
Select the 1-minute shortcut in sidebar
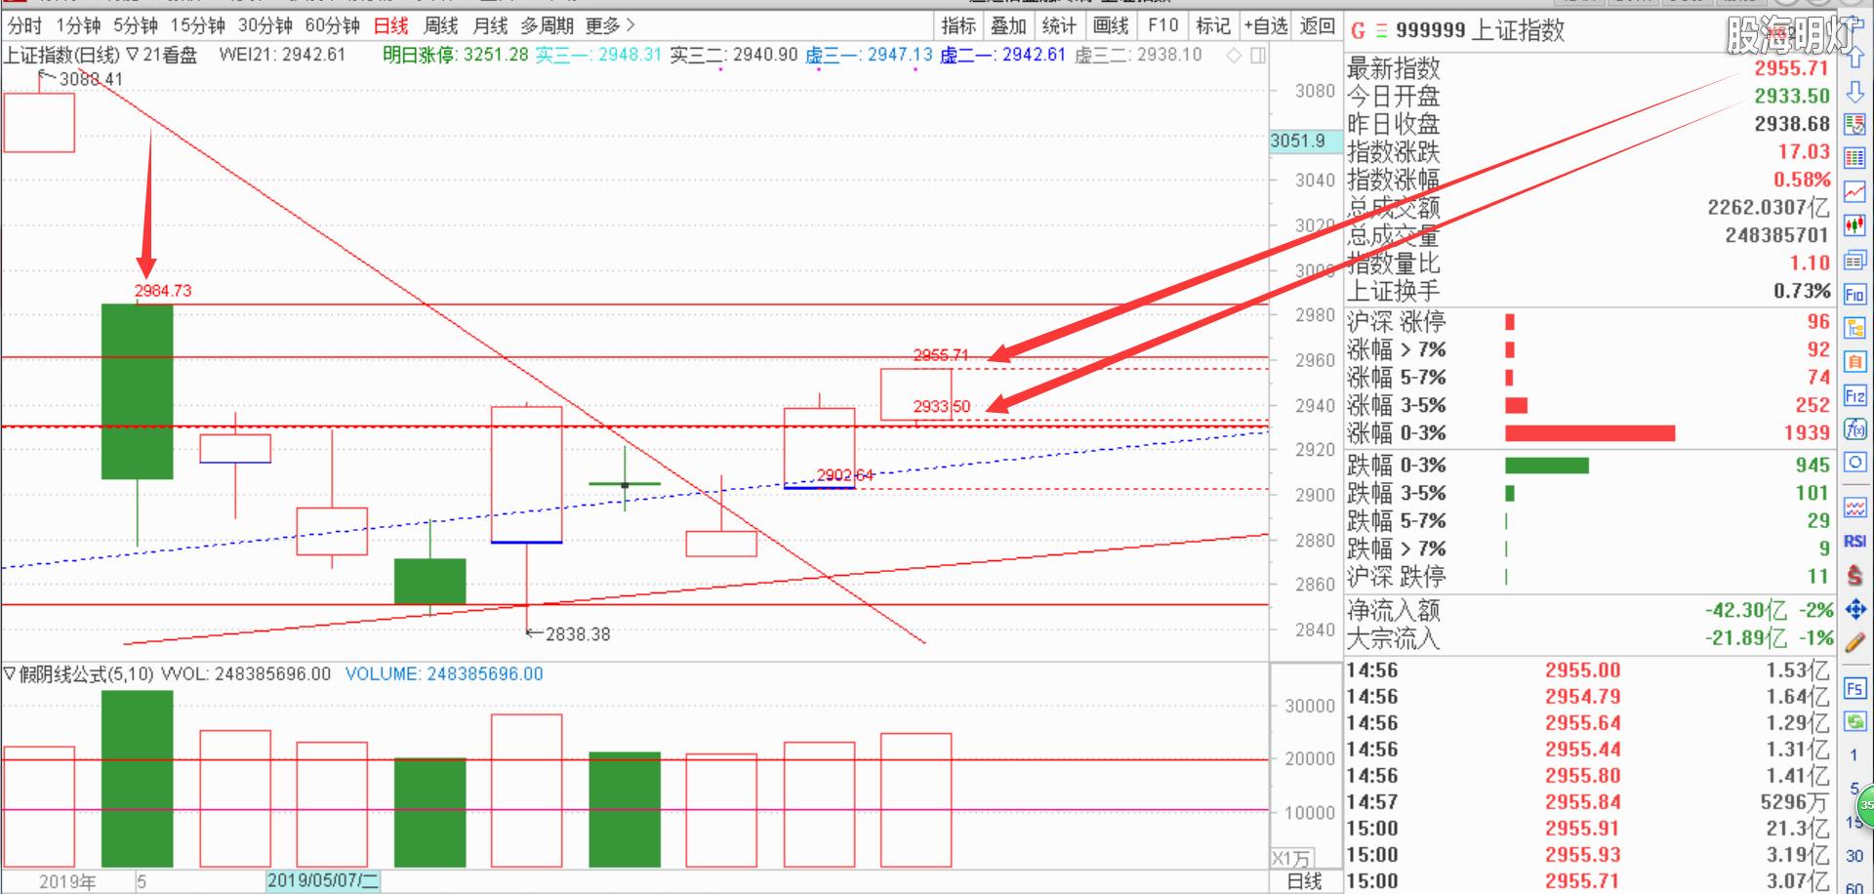1854,754
